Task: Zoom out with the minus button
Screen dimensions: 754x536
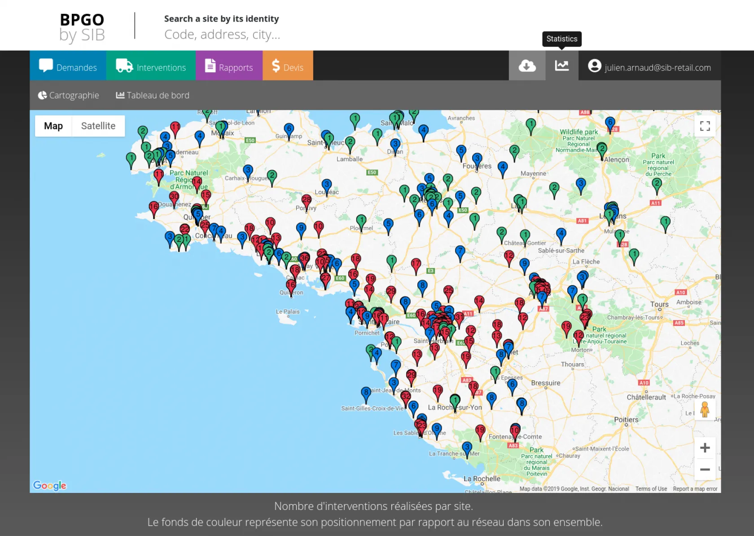Action: tap(705, 470)
